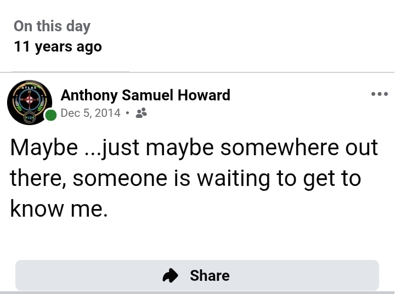Click the 11 years ago label
Viewport: 395px width, 294px height.
pos(58,47)
